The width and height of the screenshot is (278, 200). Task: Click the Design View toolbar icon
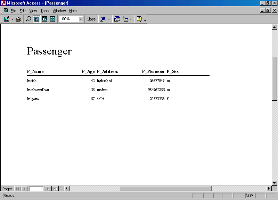6,19
